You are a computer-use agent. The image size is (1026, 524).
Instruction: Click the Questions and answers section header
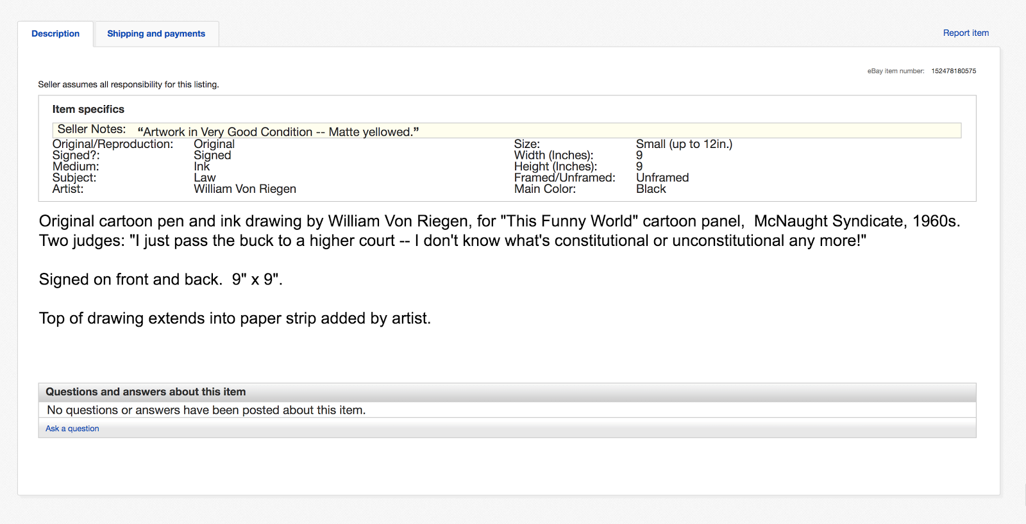146,392
